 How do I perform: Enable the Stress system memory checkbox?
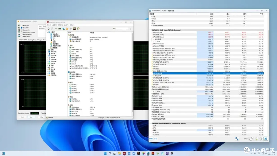tap(22, 32)
